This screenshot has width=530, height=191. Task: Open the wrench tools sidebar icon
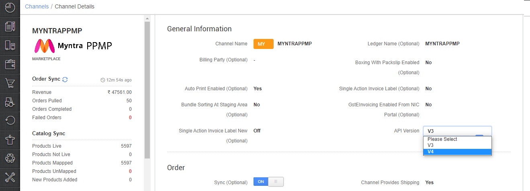(10, 177)
